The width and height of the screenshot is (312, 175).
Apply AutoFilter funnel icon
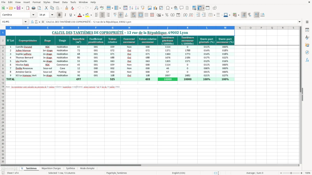[x=142, y=8]
